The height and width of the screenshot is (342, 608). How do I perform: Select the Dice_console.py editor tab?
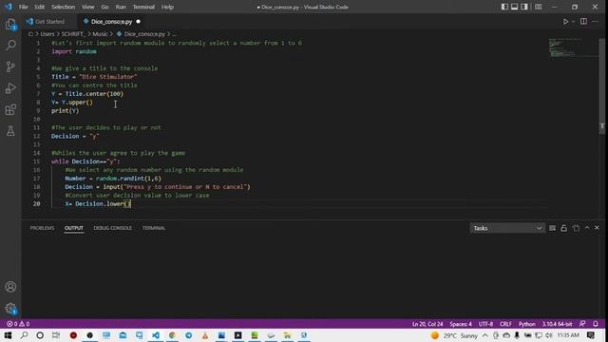click(x=111, y=22)
